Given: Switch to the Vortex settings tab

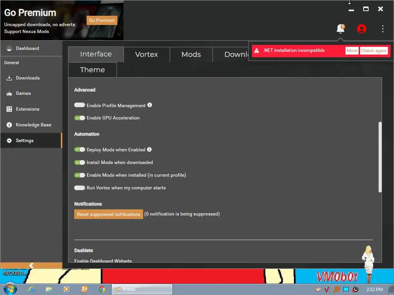Looking at the screenshot, I should 147,55.
